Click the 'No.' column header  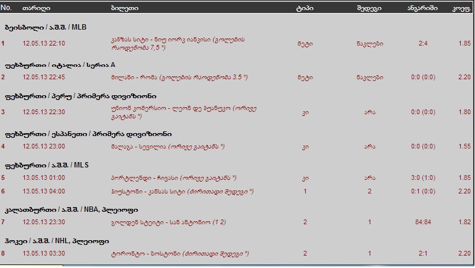coord(6,8)
